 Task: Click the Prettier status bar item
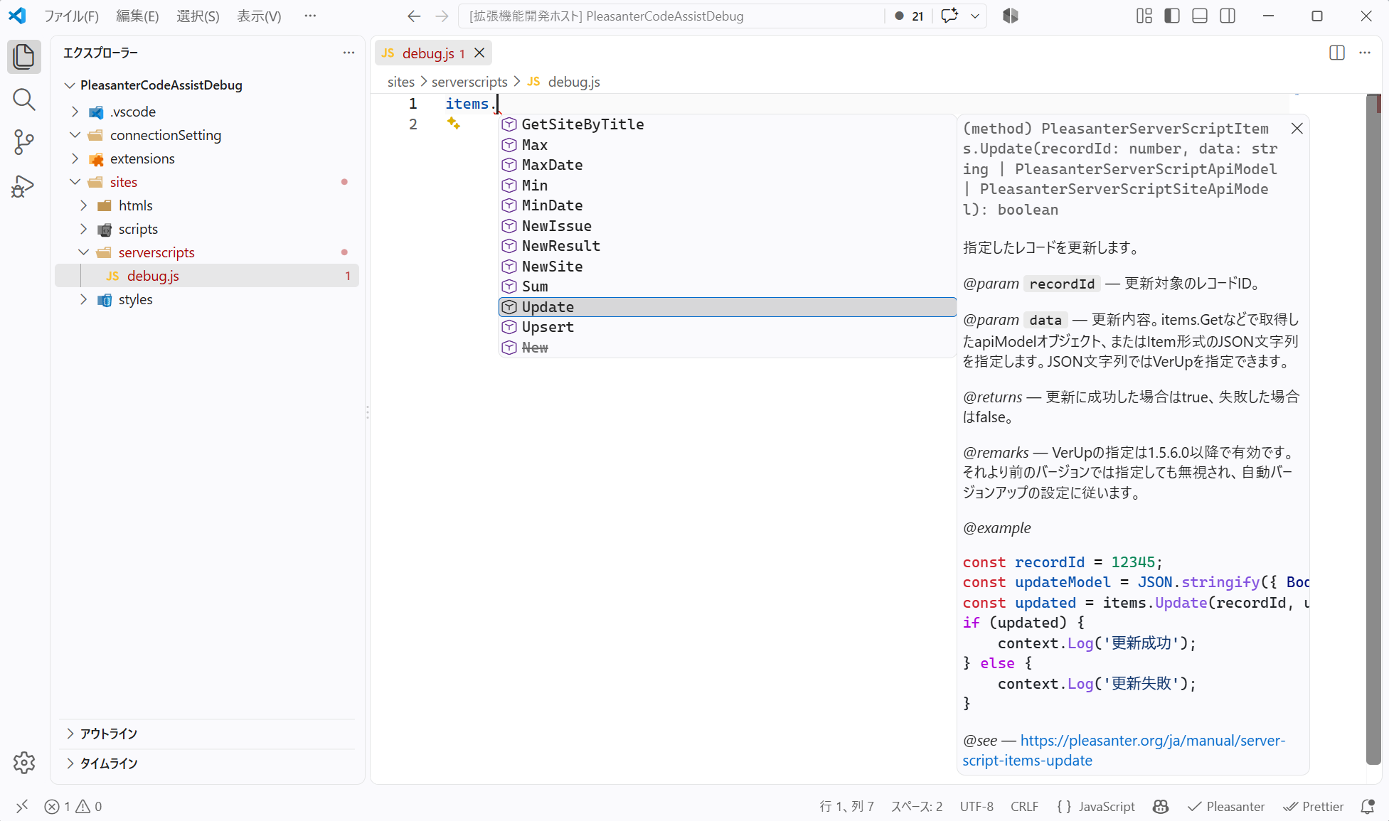(x=1313, y=806)
